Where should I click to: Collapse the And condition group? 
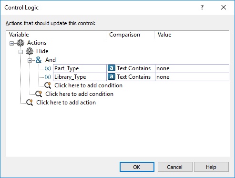tap(30, 60)
